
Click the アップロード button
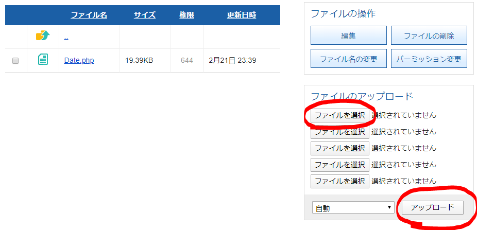coord(433,207)
